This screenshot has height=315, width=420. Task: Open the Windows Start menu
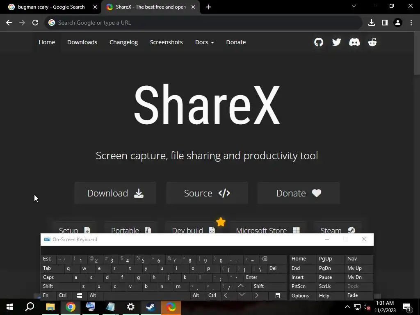pos(10,307)
